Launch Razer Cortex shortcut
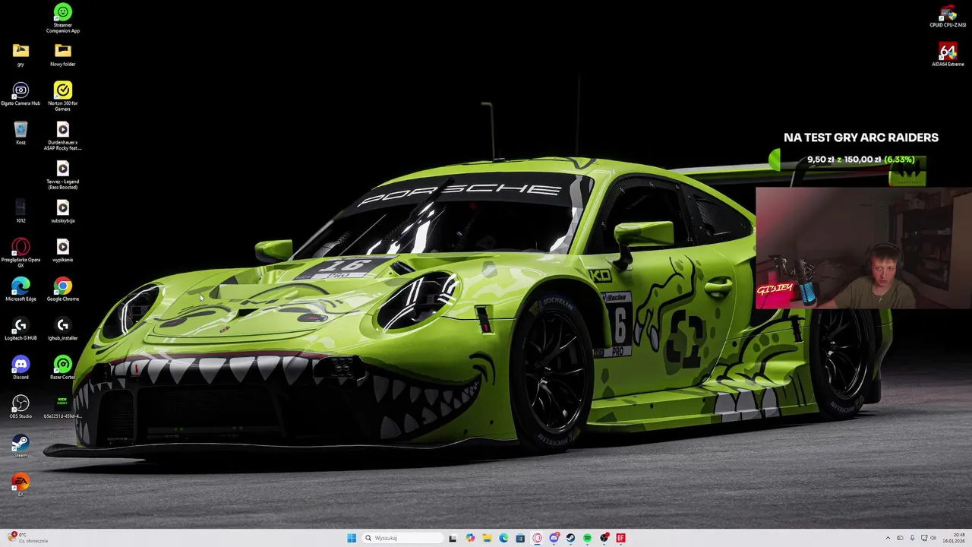 click(63, 368)
